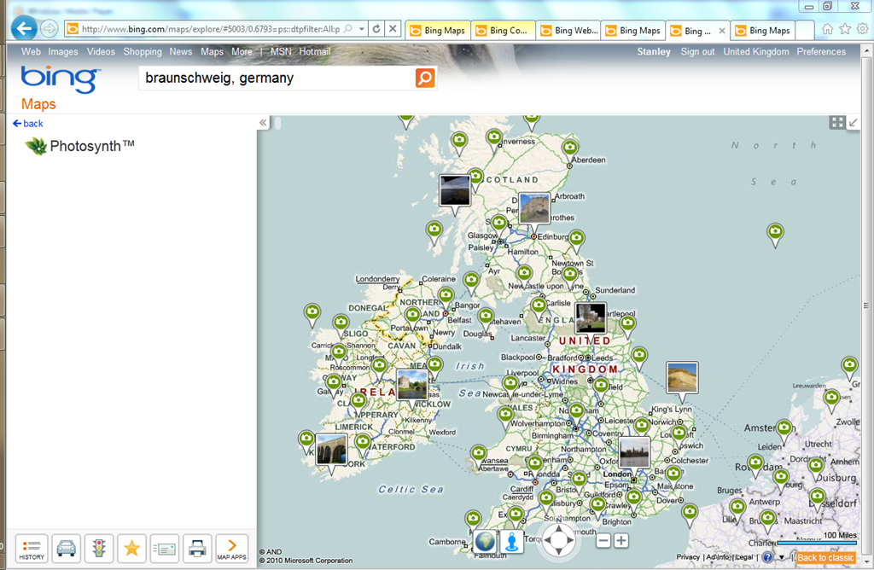The image size is (874, 570).
Task: Toggle the globe map style button
Action: (485, 541)
